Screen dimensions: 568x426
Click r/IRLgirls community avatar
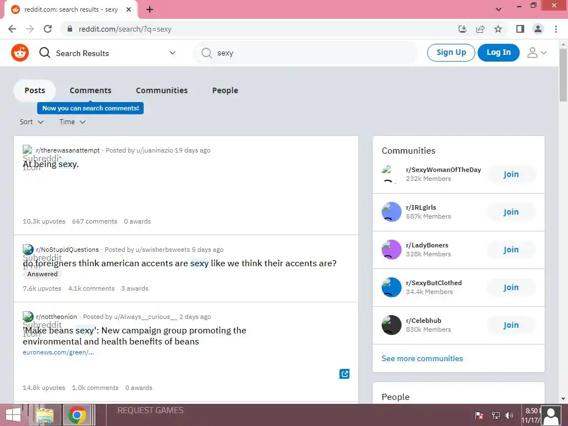[x=392, y=212]
